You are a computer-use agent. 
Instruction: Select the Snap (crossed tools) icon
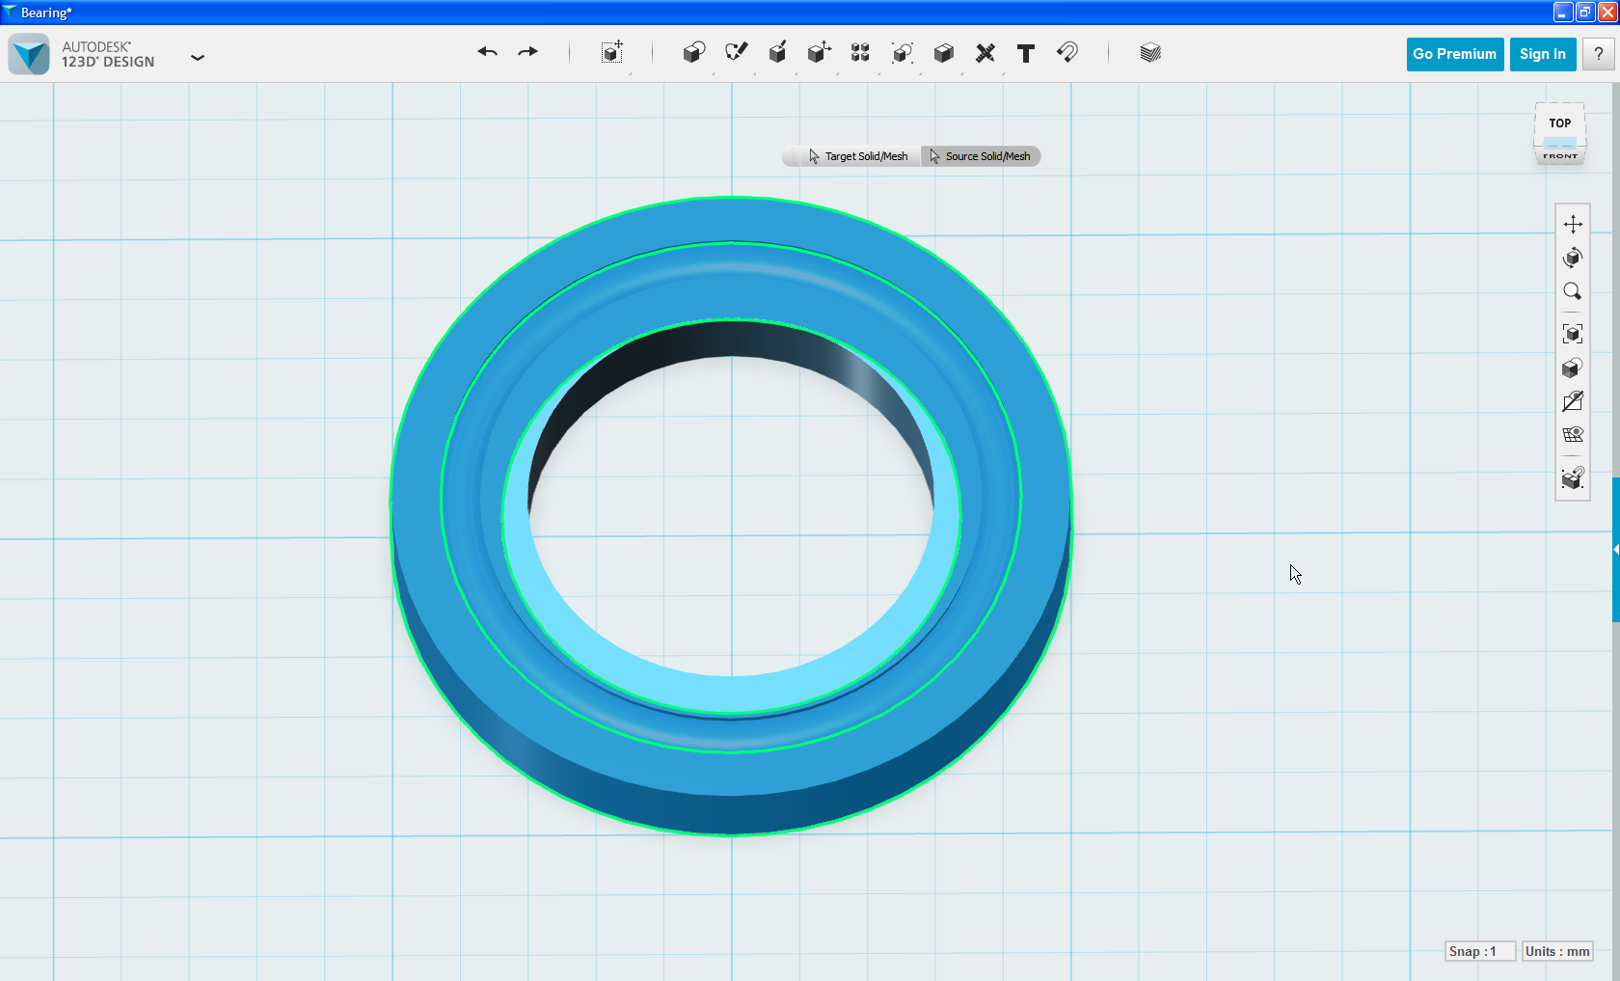[985, 53]
